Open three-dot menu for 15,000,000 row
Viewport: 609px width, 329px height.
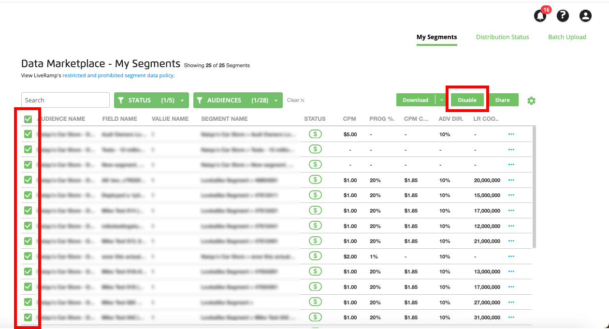[x=511, y=195]
